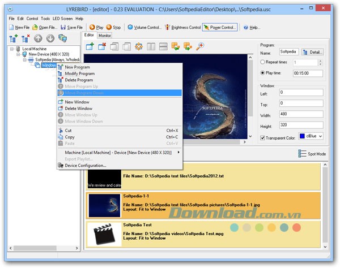Click the zoom magnifier icon in editor toolbar
340x268 pixels.
click(x=199, y=46)
